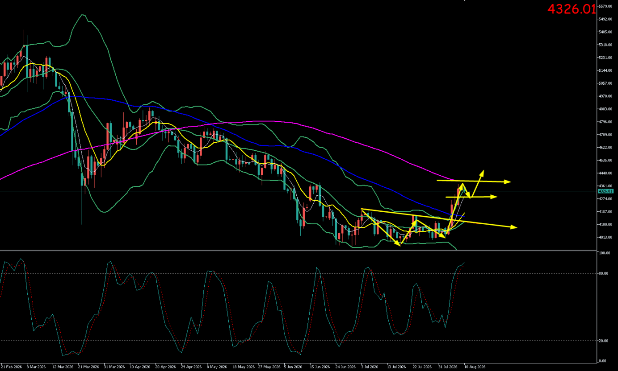Pick the 29 Apr 2026 date label
Image resolution: width=618 pixels, height=371 pixels.
point(192,367)
